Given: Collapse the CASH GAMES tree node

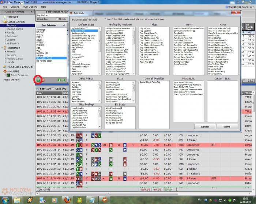Looking at the screenshot, I should tap(2, 22).
